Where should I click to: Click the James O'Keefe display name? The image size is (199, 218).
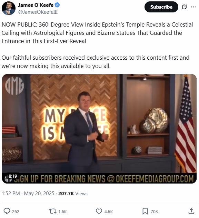pyautogui.click(x=36, y=5)
